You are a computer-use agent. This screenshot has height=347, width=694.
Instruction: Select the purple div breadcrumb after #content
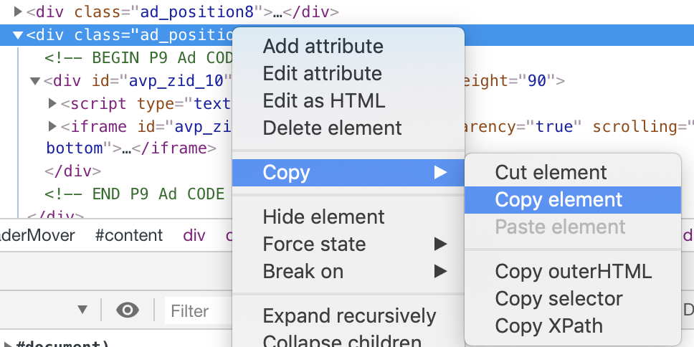[x=194, y=235]
